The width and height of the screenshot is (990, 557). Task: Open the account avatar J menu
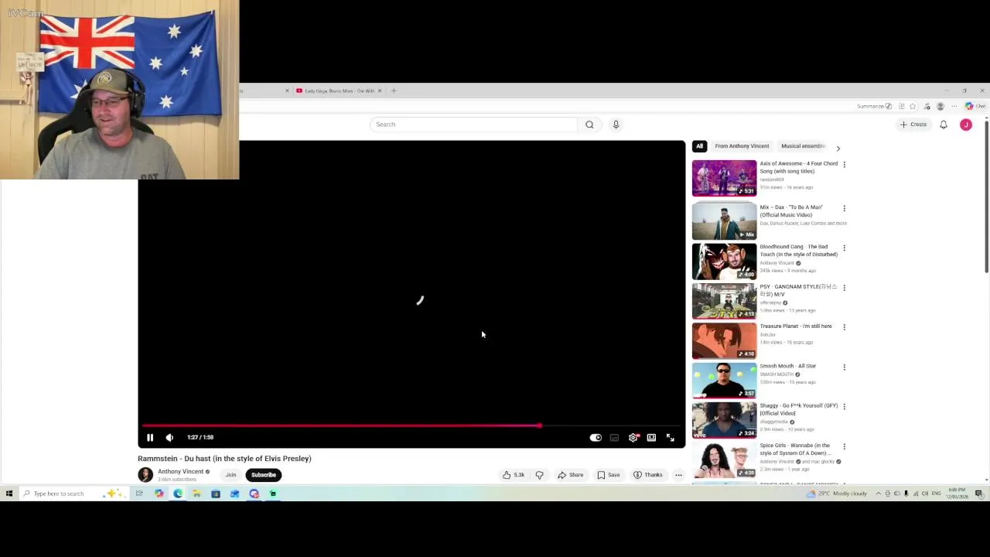point(966,125)
